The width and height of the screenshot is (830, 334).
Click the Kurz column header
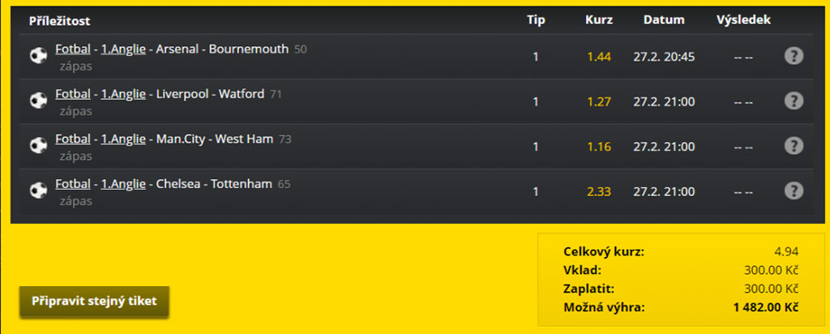tap(599, 20)
